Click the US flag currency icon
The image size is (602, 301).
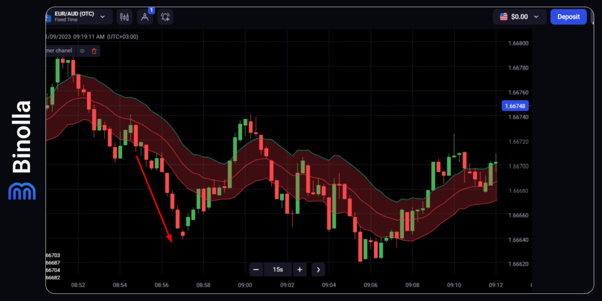pyautogui.click(x=504, y=17)
